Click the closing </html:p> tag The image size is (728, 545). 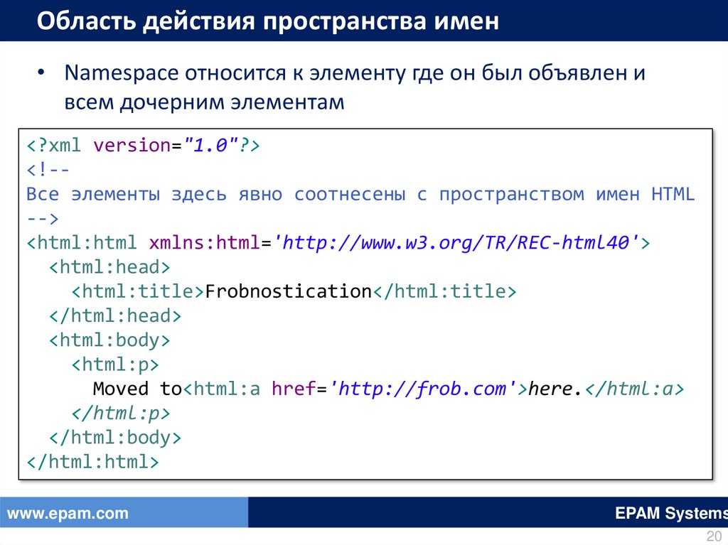[121, 413]
